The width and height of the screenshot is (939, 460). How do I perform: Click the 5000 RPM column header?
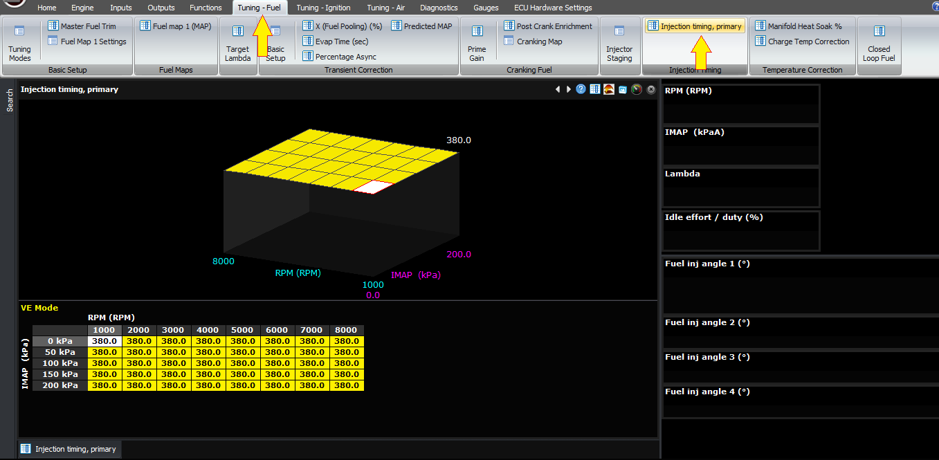coord(243,330)
